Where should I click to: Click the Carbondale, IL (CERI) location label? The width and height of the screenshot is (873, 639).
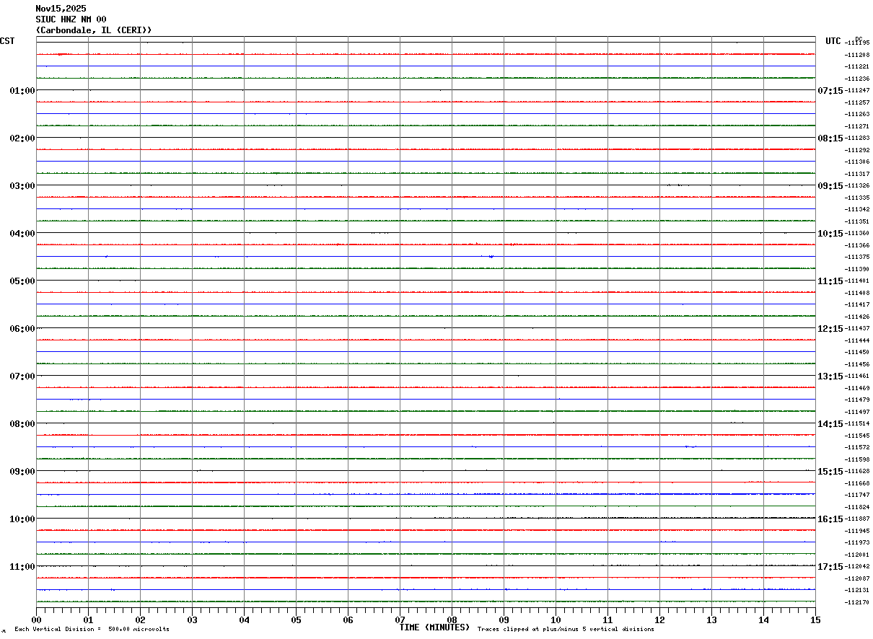pyautogui.click(x=94, y=30)
